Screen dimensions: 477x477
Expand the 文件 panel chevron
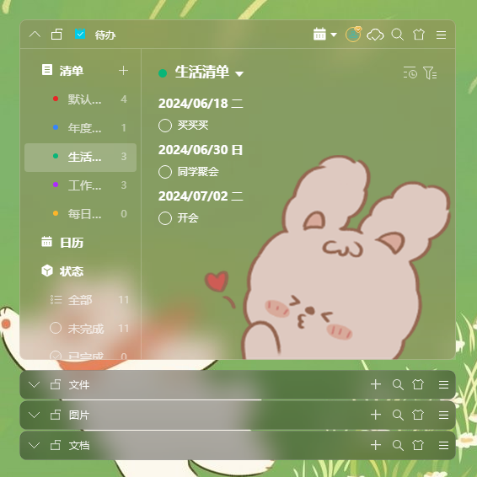click(x=34, y=384)
